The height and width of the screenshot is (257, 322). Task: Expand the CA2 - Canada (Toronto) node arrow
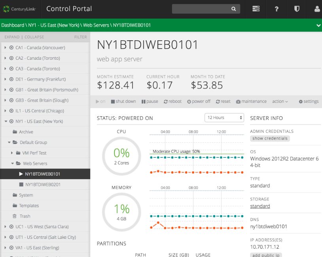click(x=5, y=58)
